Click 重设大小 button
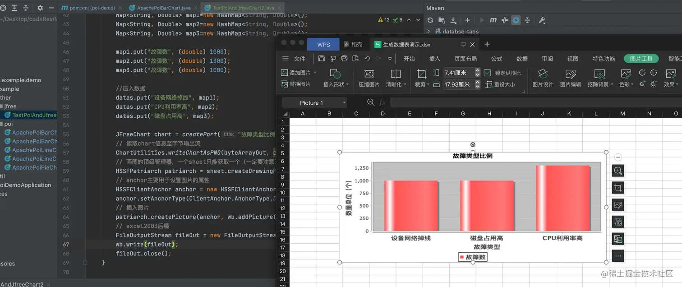Viewport: 682px width, 287px height. click(500, 84)
